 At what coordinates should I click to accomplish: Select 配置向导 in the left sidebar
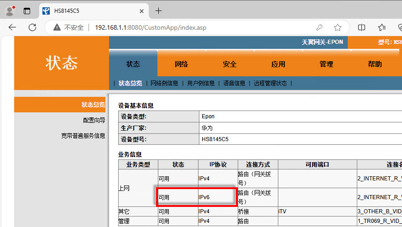[94, 120]
